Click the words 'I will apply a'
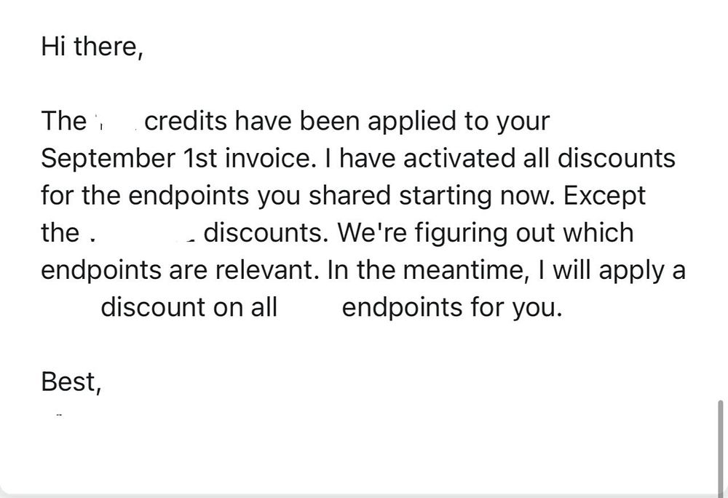Screen dimensions: 728x498 [611, 271]
